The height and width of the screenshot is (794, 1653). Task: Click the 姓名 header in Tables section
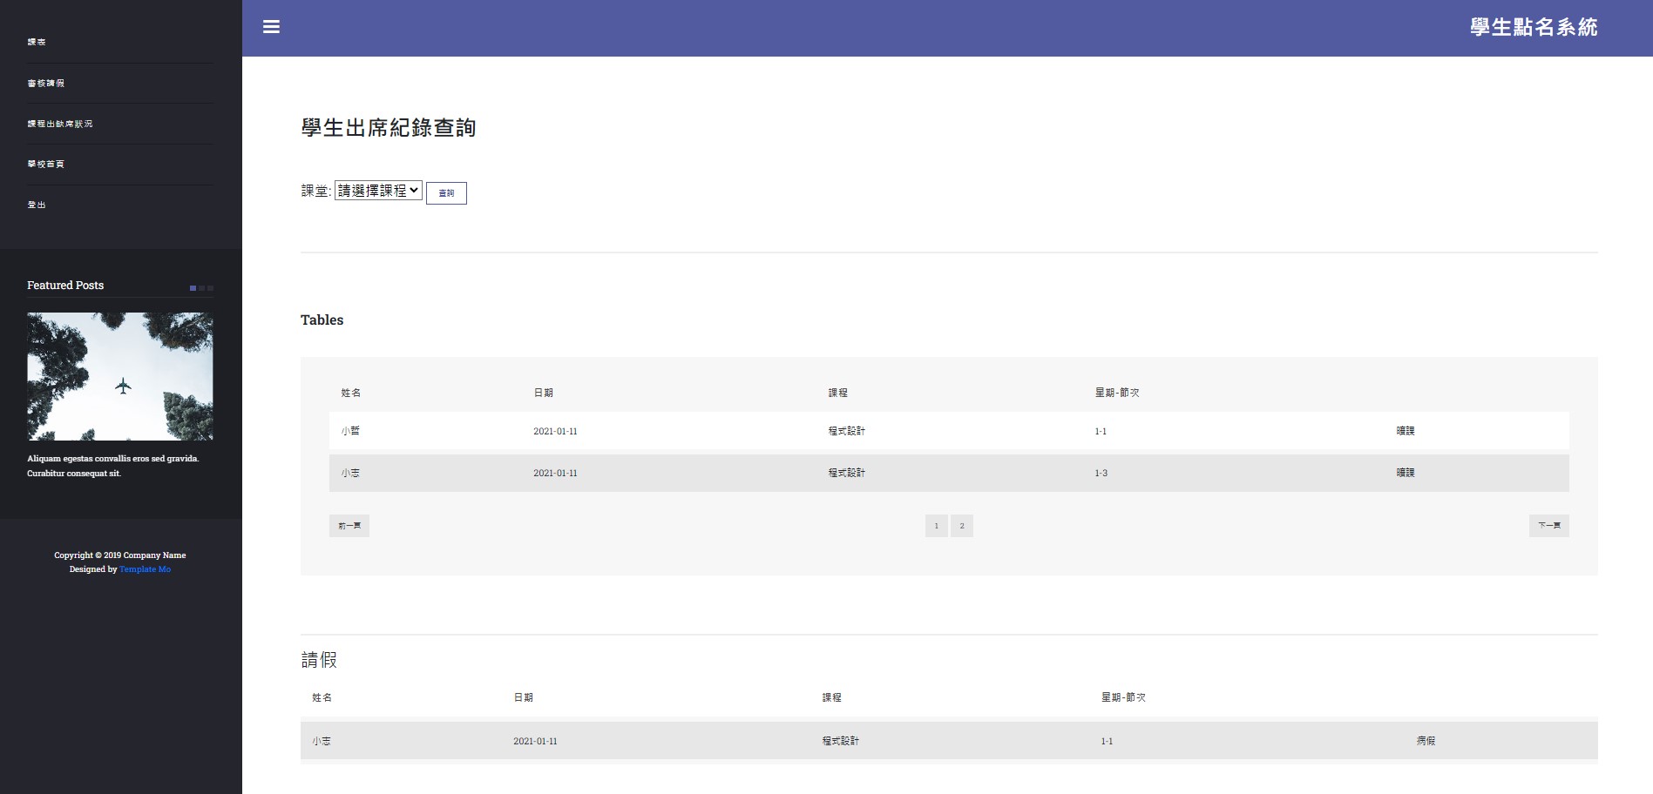(x=350, y=393)
